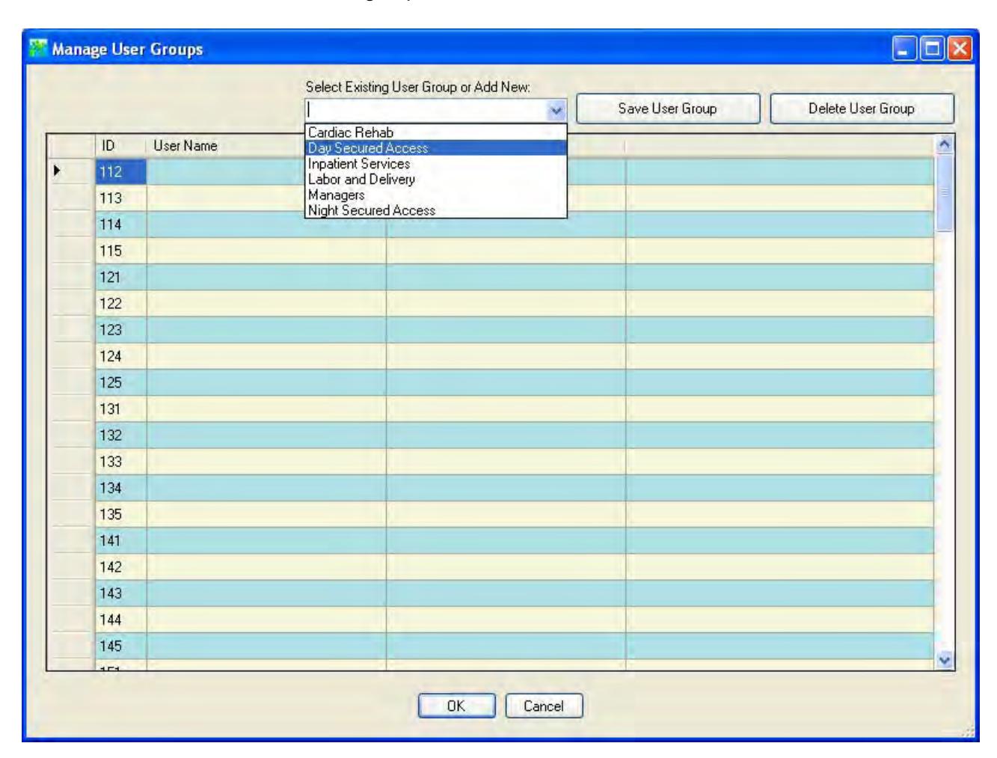Select ID cell 115
The image size is (997, 758).
(x=121, y=251)
